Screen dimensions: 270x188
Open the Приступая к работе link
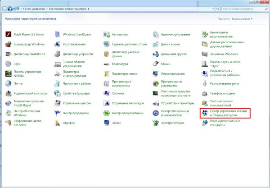pyautogui.click(x=76, y=83)
